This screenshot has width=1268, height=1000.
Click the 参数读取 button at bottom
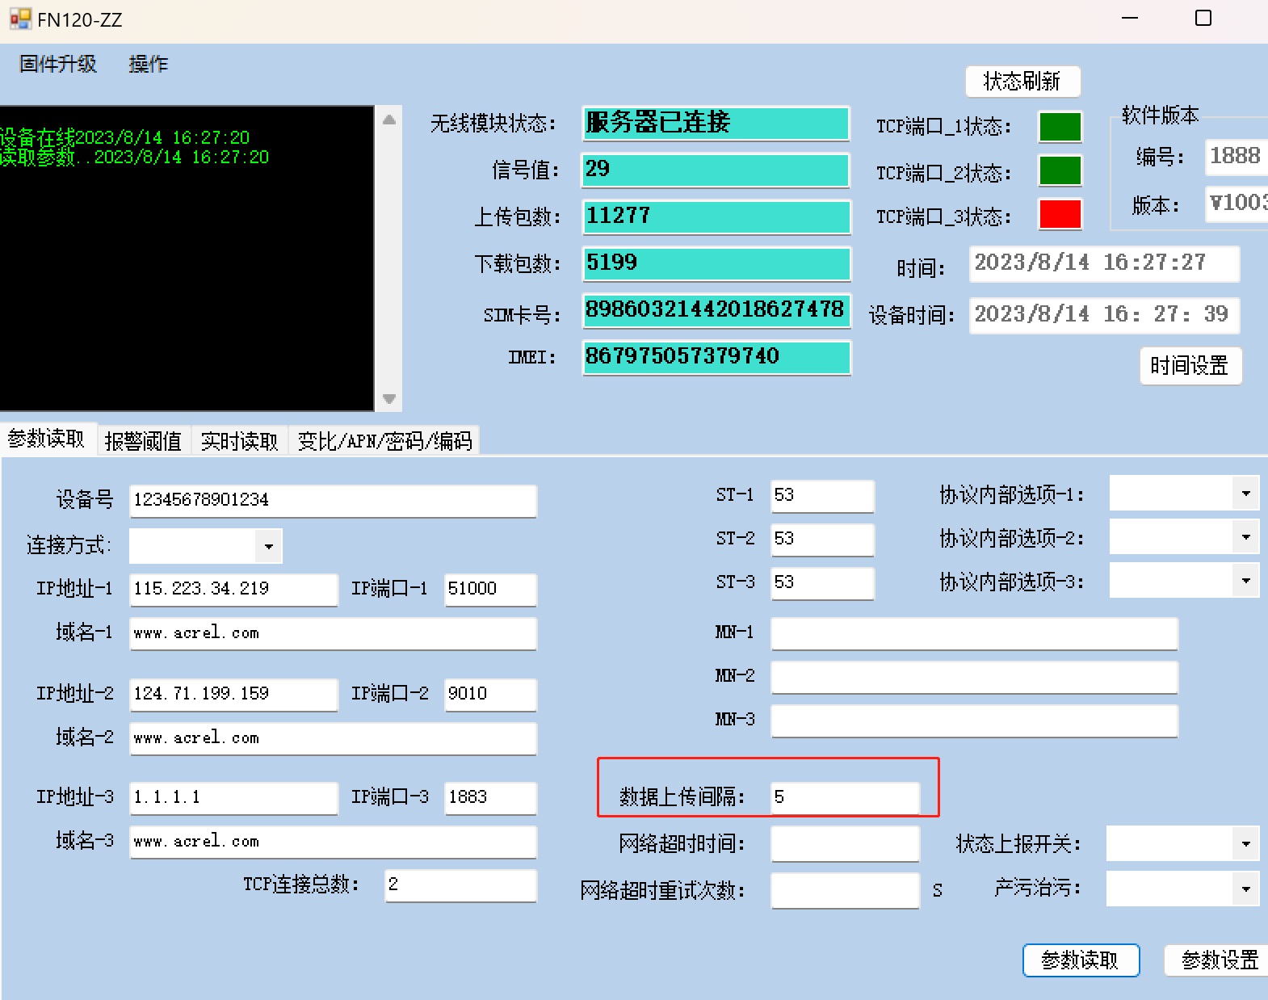1080,960
